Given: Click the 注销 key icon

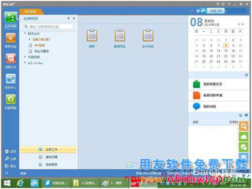Looking at the screenshot, I should point(7,159).
